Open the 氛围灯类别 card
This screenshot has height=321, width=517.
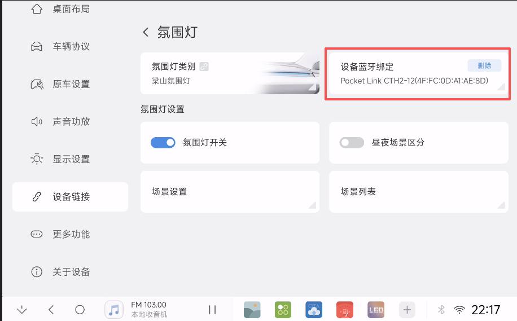tap(230, 73)
